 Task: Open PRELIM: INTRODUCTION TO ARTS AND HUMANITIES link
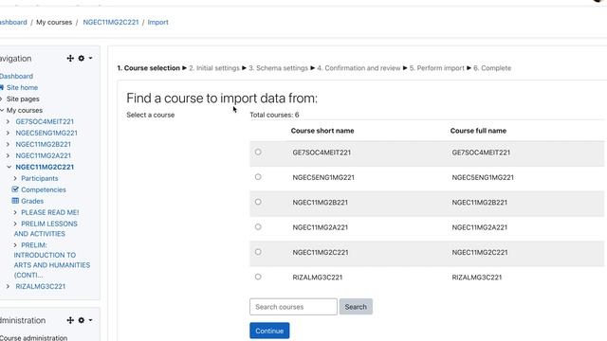point(52,260)
